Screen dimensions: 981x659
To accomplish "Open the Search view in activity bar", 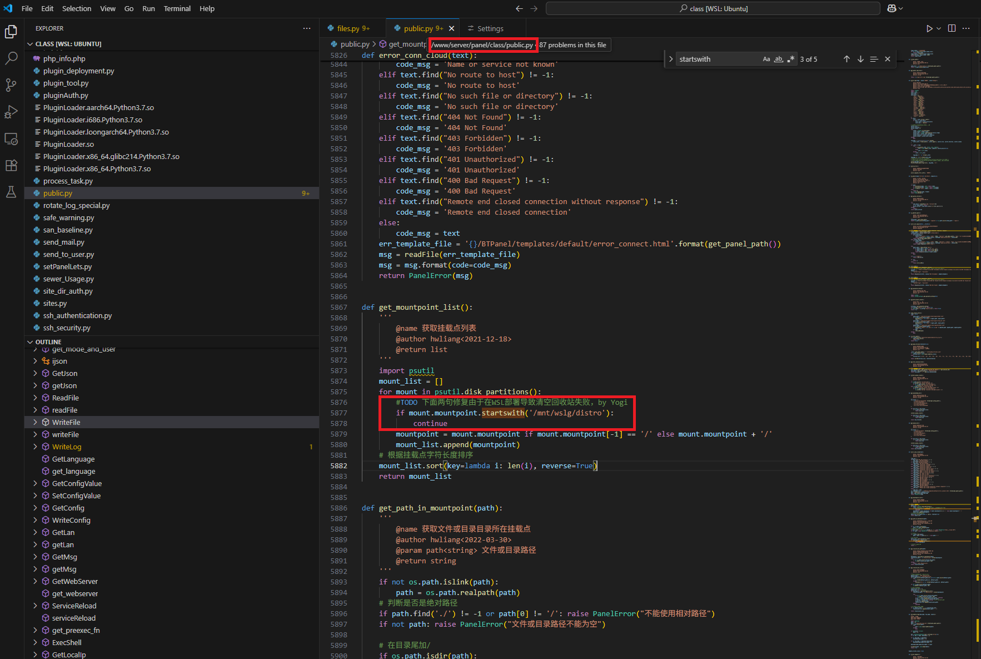I will click(x=11, y=58).
